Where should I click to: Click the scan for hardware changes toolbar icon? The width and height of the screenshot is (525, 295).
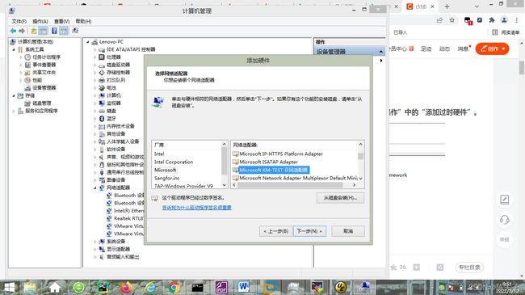point(75,31)
